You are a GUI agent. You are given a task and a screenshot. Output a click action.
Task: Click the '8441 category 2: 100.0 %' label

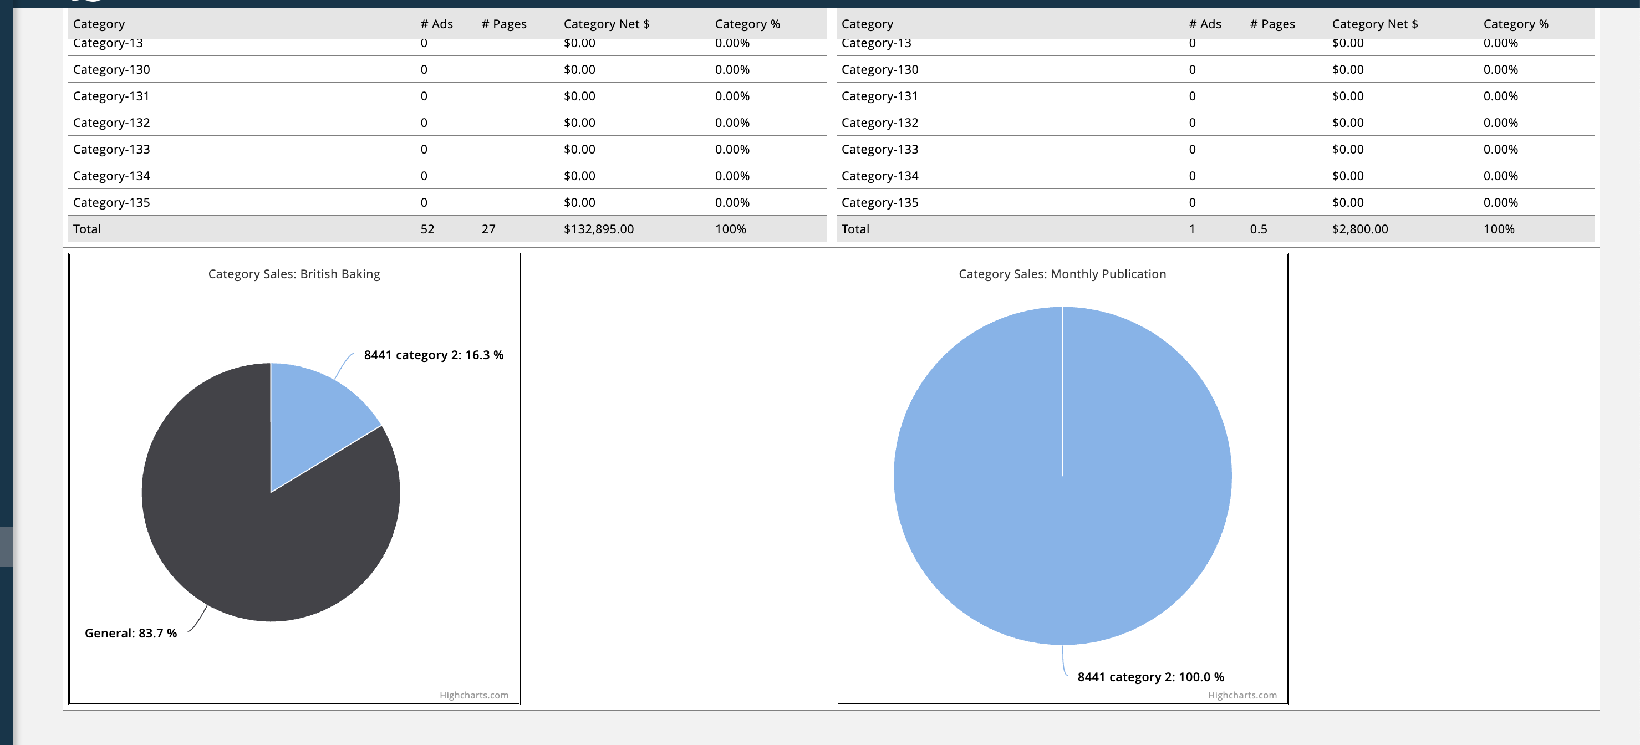pos(1150,677)
